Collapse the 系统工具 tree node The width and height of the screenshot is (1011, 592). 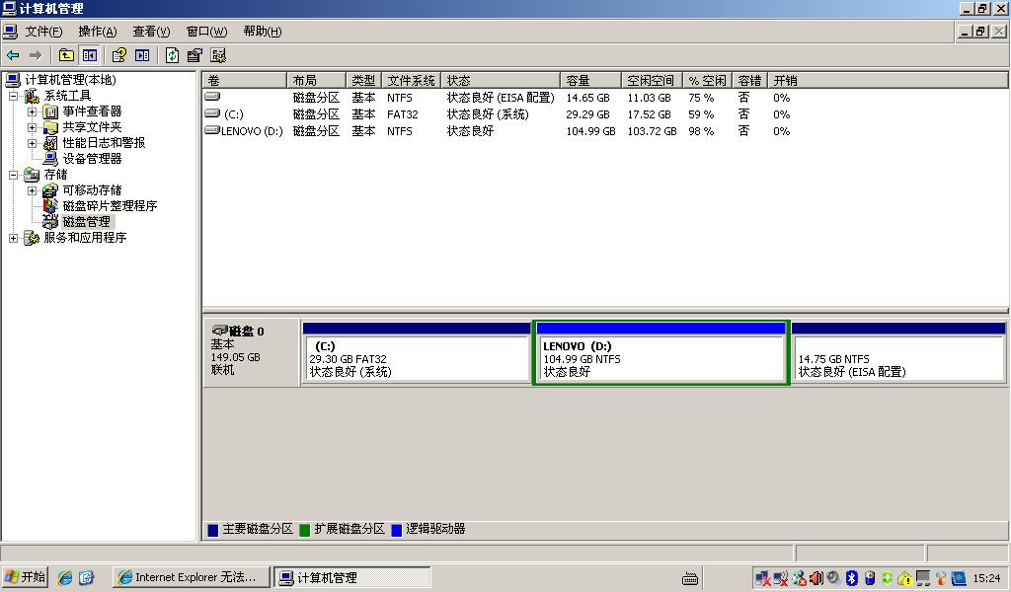coord(13,96)
